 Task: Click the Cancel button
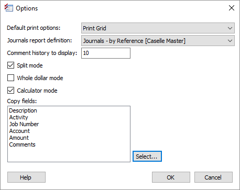pos(213,177)
